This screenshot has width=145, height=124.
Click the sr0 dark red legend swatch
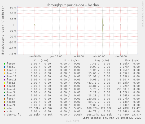(x=5, y=112)
